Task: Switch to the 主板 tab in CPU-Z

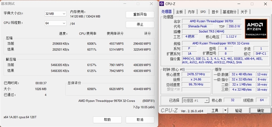Action: tap(180, 12)
